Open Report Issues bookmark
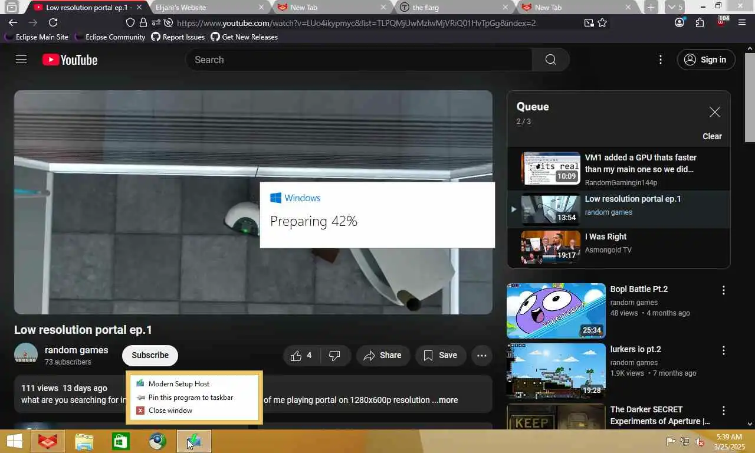Viewport: 755px width, 453px height. point(178,37)
